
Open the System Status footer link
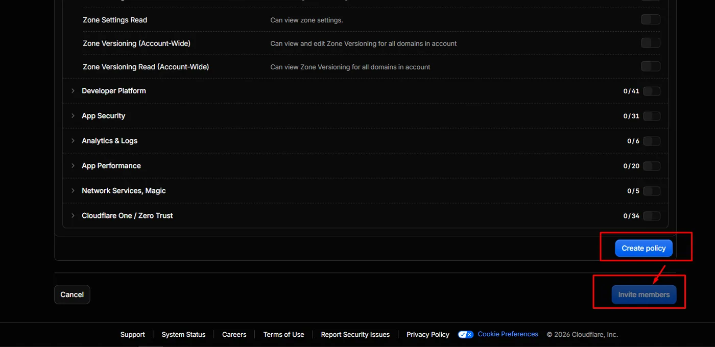(183, 335)
